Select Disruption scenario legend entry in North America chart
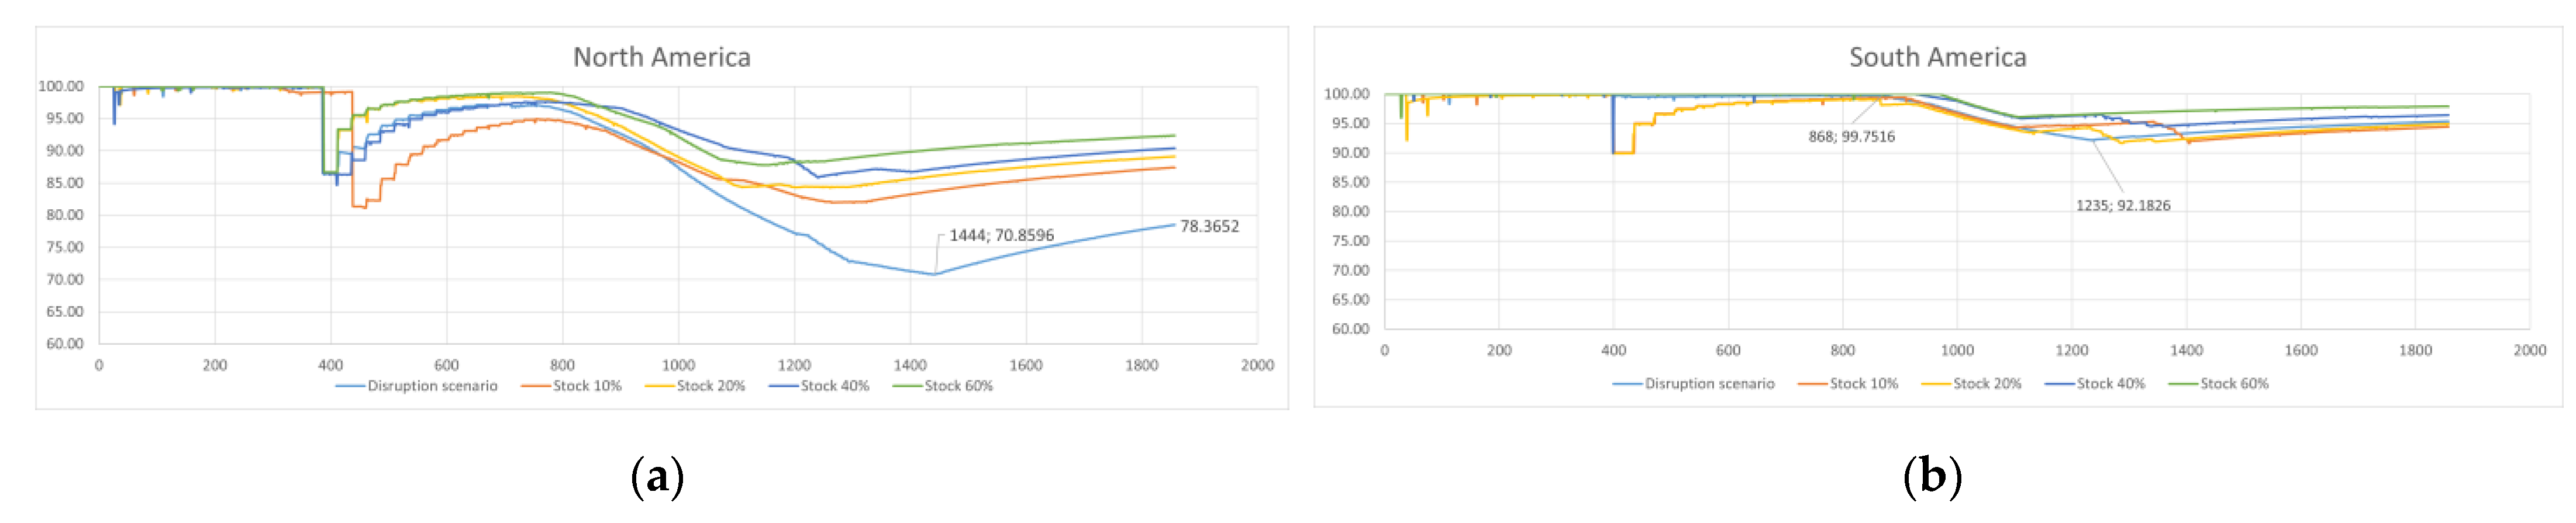The width and height of the screenshot is (2576, 523). [x=416, y=386]
